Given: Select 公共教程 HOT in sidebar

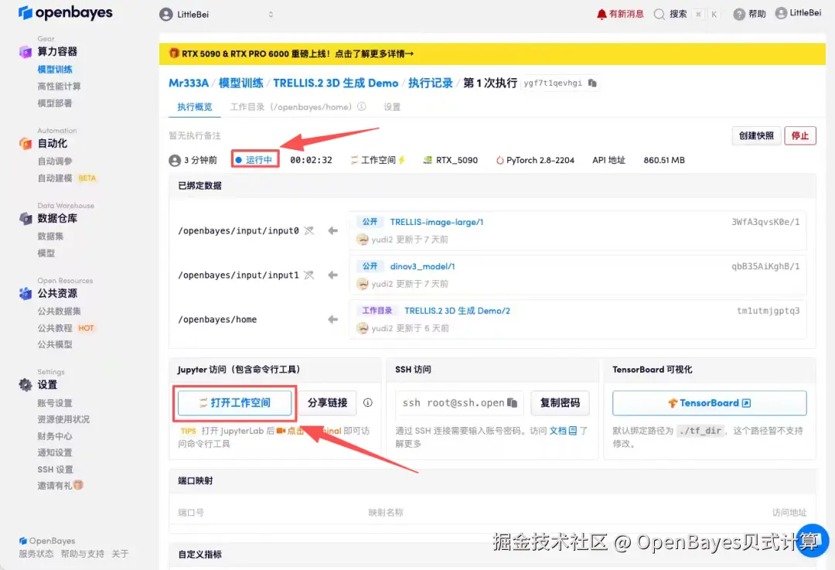Looking at the screenshot, I should [x=66, y=328].
